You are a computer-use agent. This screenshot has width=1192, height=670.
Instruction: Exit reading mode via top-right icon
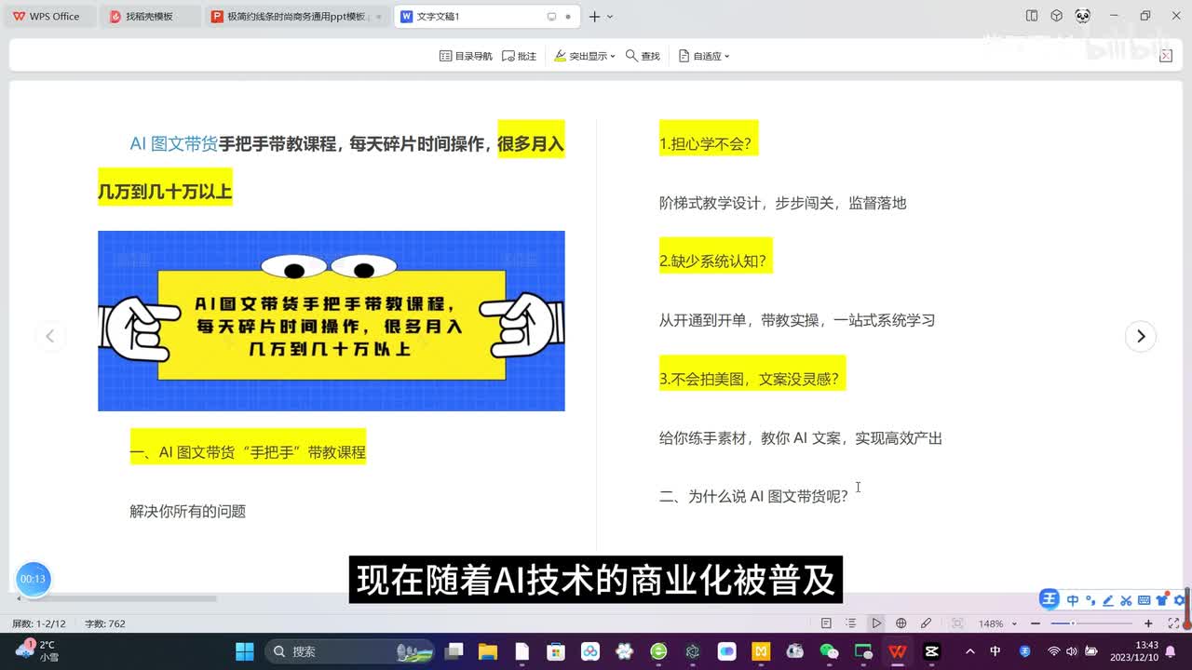pos(1165,56)
